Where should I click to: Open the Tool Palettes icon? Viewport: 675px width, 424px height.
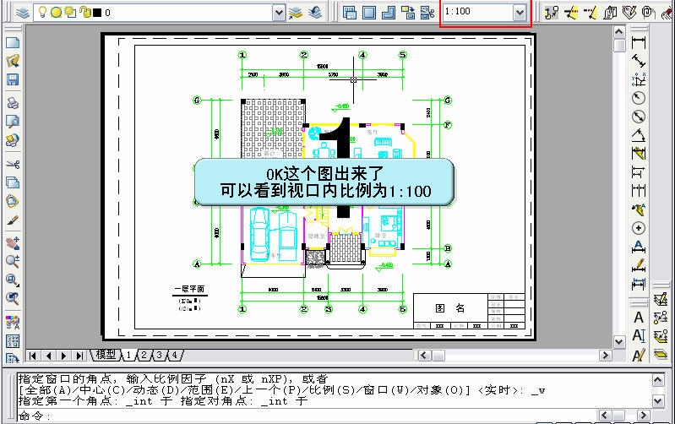tap(13, 357)
